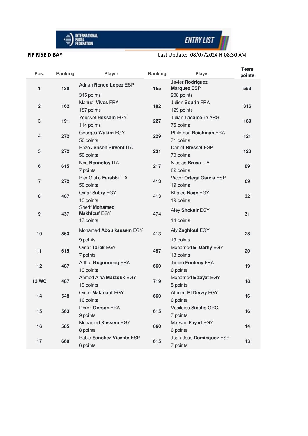This screenshot has width=308, height=436.
Task: Click the 13 WC position cell
Action: click(x=39, y=281)
